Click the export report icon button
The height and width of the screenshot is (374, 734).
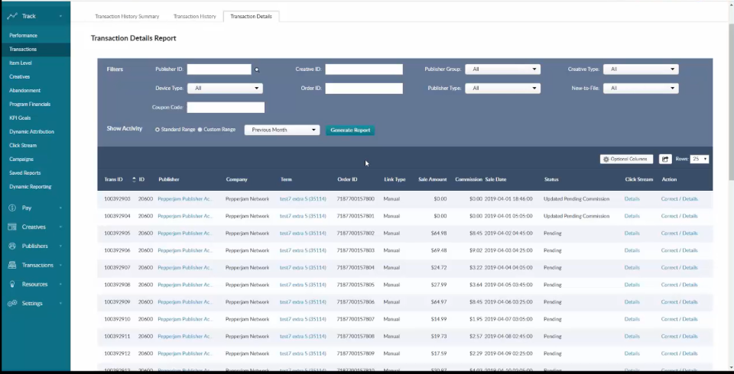(665, 159)
